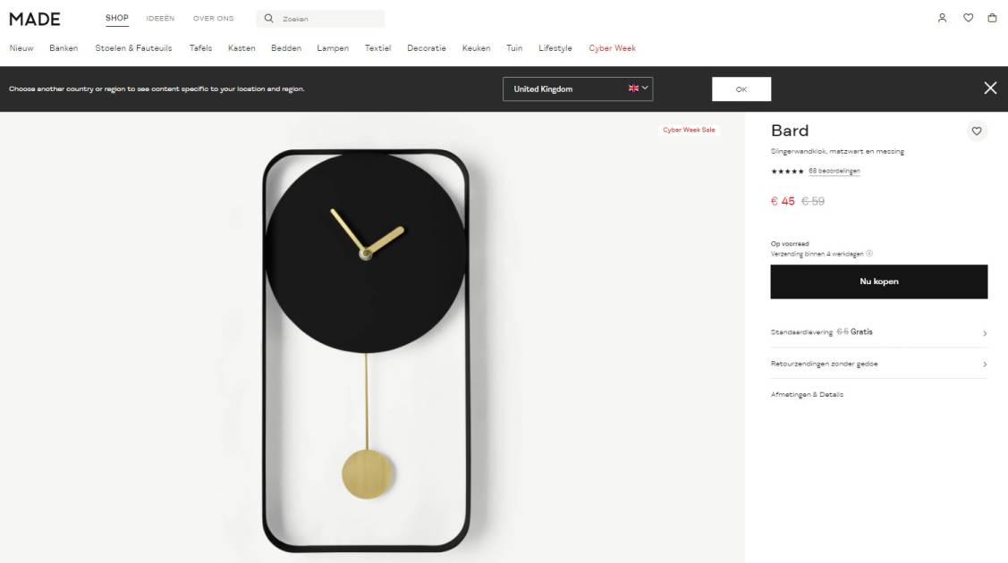Click the Bard clock product image

click(366, 350)
